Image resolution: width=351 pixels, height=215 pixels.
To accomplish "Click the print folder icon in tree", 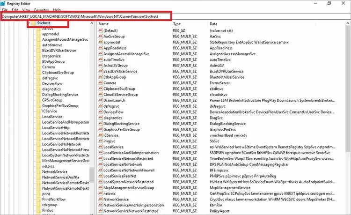I will 38,194.
